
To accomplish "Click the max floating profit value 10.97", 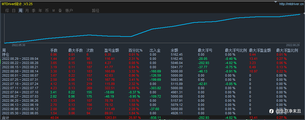I will 253,71.
